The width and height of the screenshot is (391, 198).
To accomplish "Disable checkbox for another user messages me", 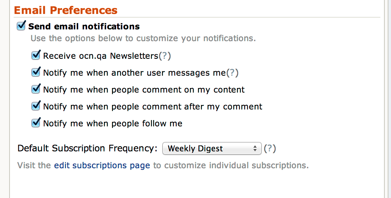I will (36, 72).
